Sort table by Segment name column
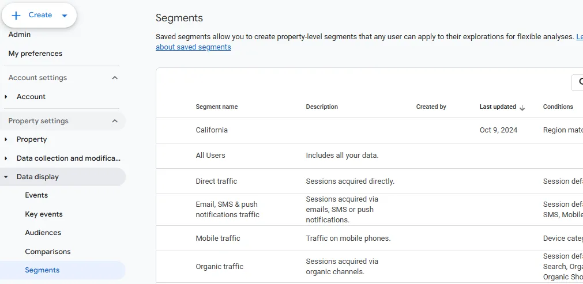The image size is (583, 284). pyautogui.click(x=216, y=107)
